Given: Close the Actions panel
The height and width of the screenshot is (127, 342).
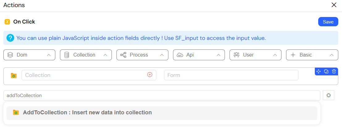Looking at the screenshot, I should (334, 5).
